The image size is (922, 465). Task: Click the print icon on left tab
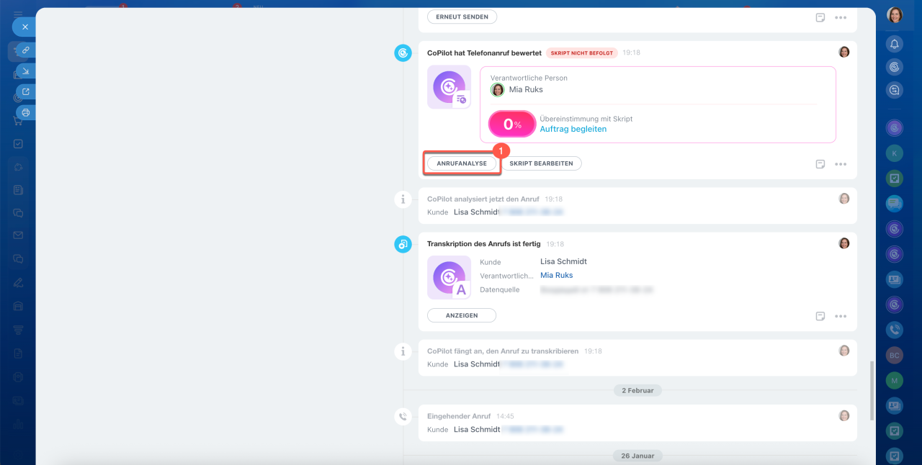pos(25,112)
